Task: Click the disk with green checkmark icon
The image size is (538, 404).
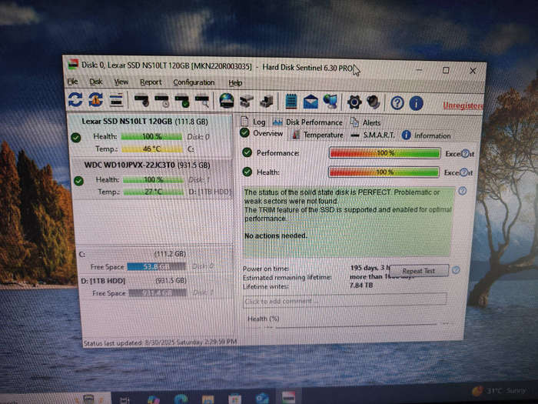Action: point(182,101)
